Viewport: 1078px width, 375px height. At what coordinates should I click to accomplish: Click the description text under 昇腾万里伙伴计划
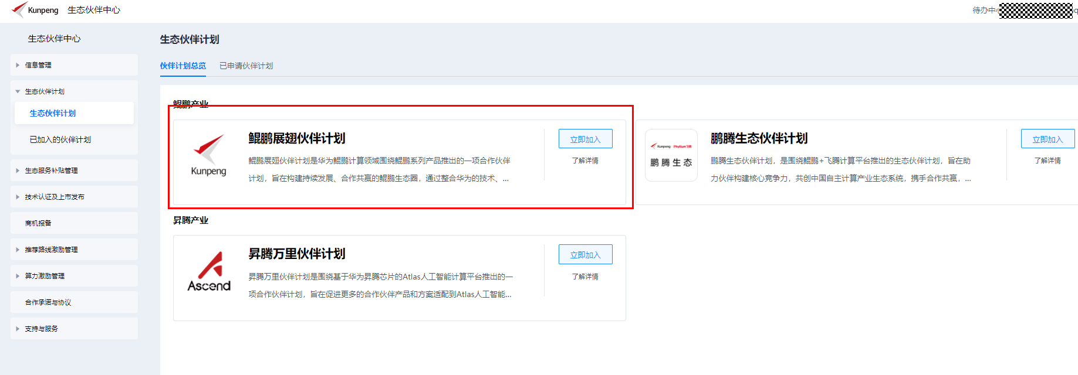[x=381, y=285]
